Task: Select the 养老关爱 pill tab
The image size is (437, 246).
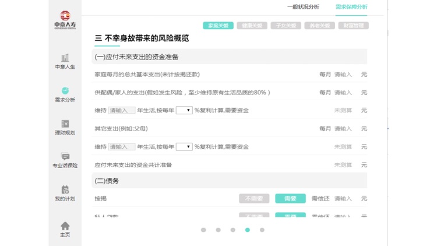Action: point(319,26)
